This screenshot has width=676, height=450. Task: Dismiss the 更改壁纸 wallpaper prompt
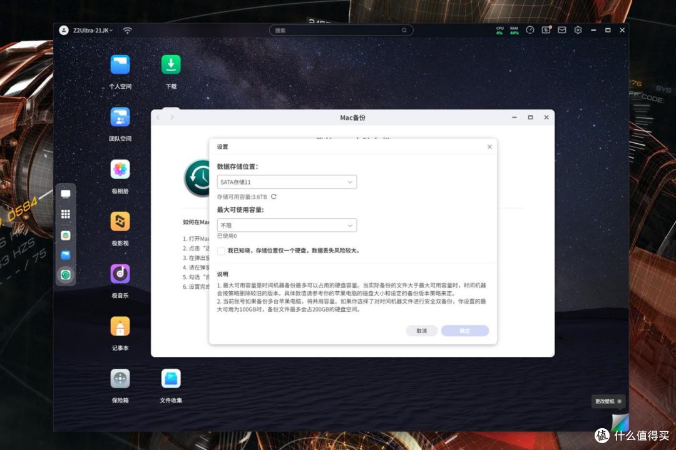(x=620, y=401)
